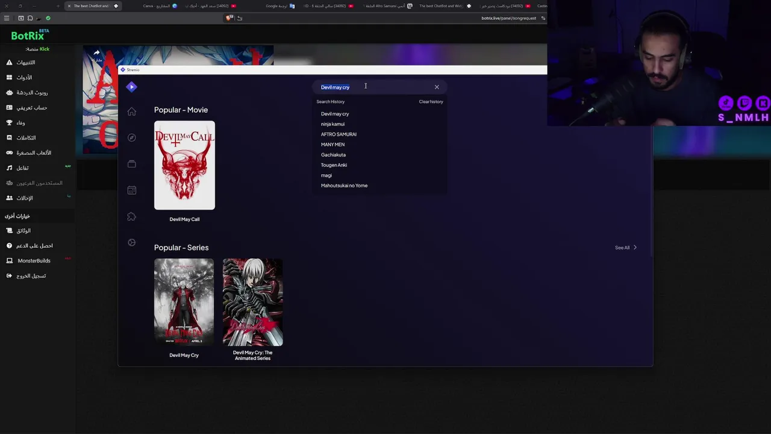This screenshot has height=434, width=771.
Task: Switch to the Google Translate (ترجمة) tab
Action: click(x=281, y=6)
